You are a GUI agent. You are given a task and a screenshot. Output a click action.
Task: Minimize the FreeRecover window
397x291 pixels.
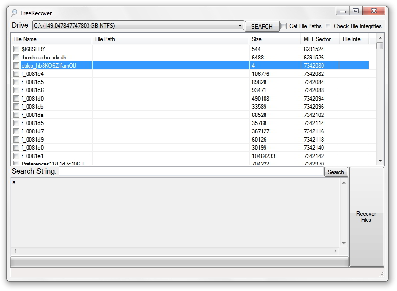343,11
